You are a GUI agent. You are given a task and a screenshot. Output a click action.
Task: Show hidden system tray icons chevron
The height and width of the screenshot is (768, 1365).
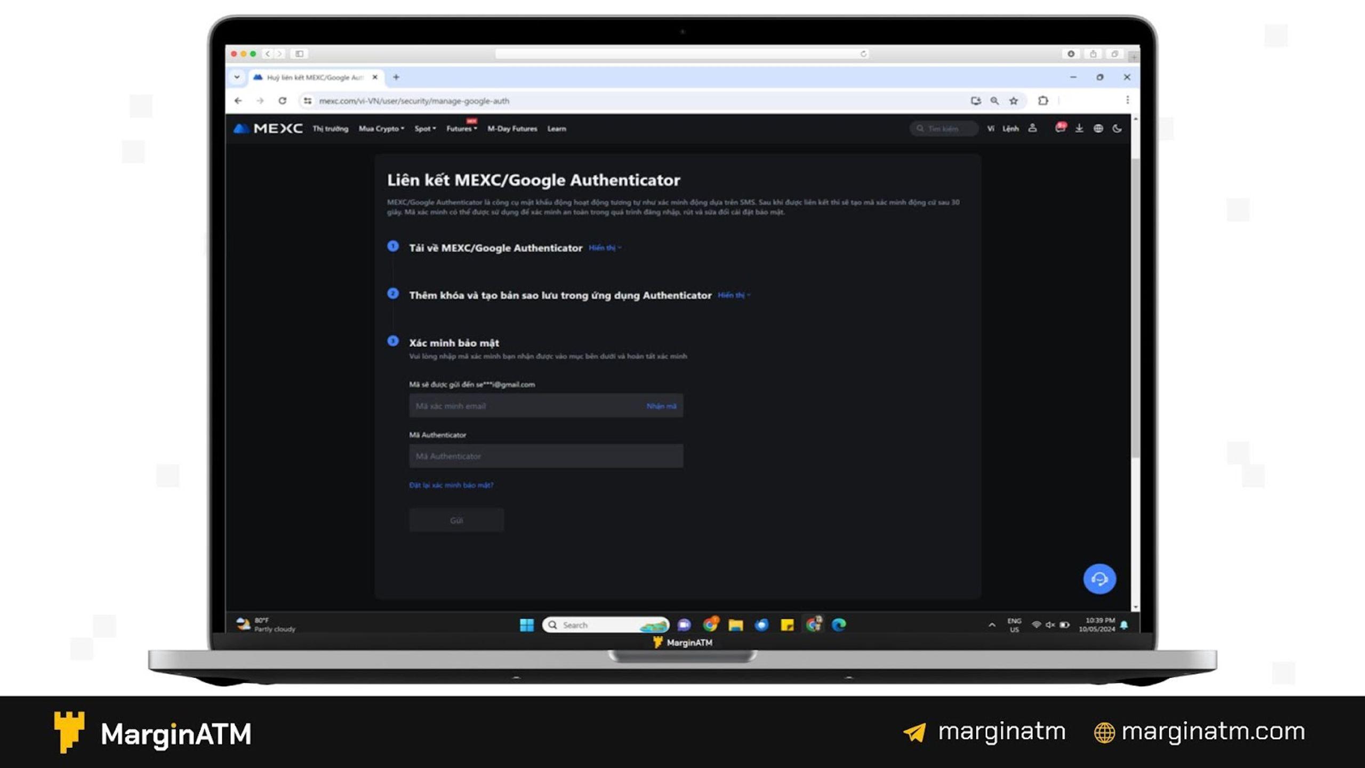tap(992, 625)
